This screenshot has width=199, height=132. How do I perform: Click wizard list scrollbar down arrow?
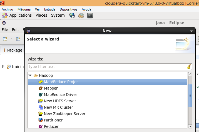click(x=190, y=126)
